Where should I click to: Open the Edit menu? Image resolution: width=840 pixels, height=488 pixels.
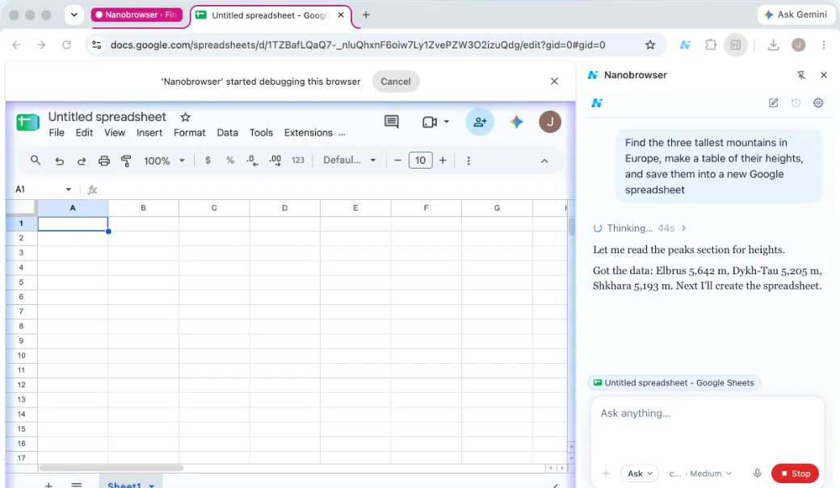point(84,133)
